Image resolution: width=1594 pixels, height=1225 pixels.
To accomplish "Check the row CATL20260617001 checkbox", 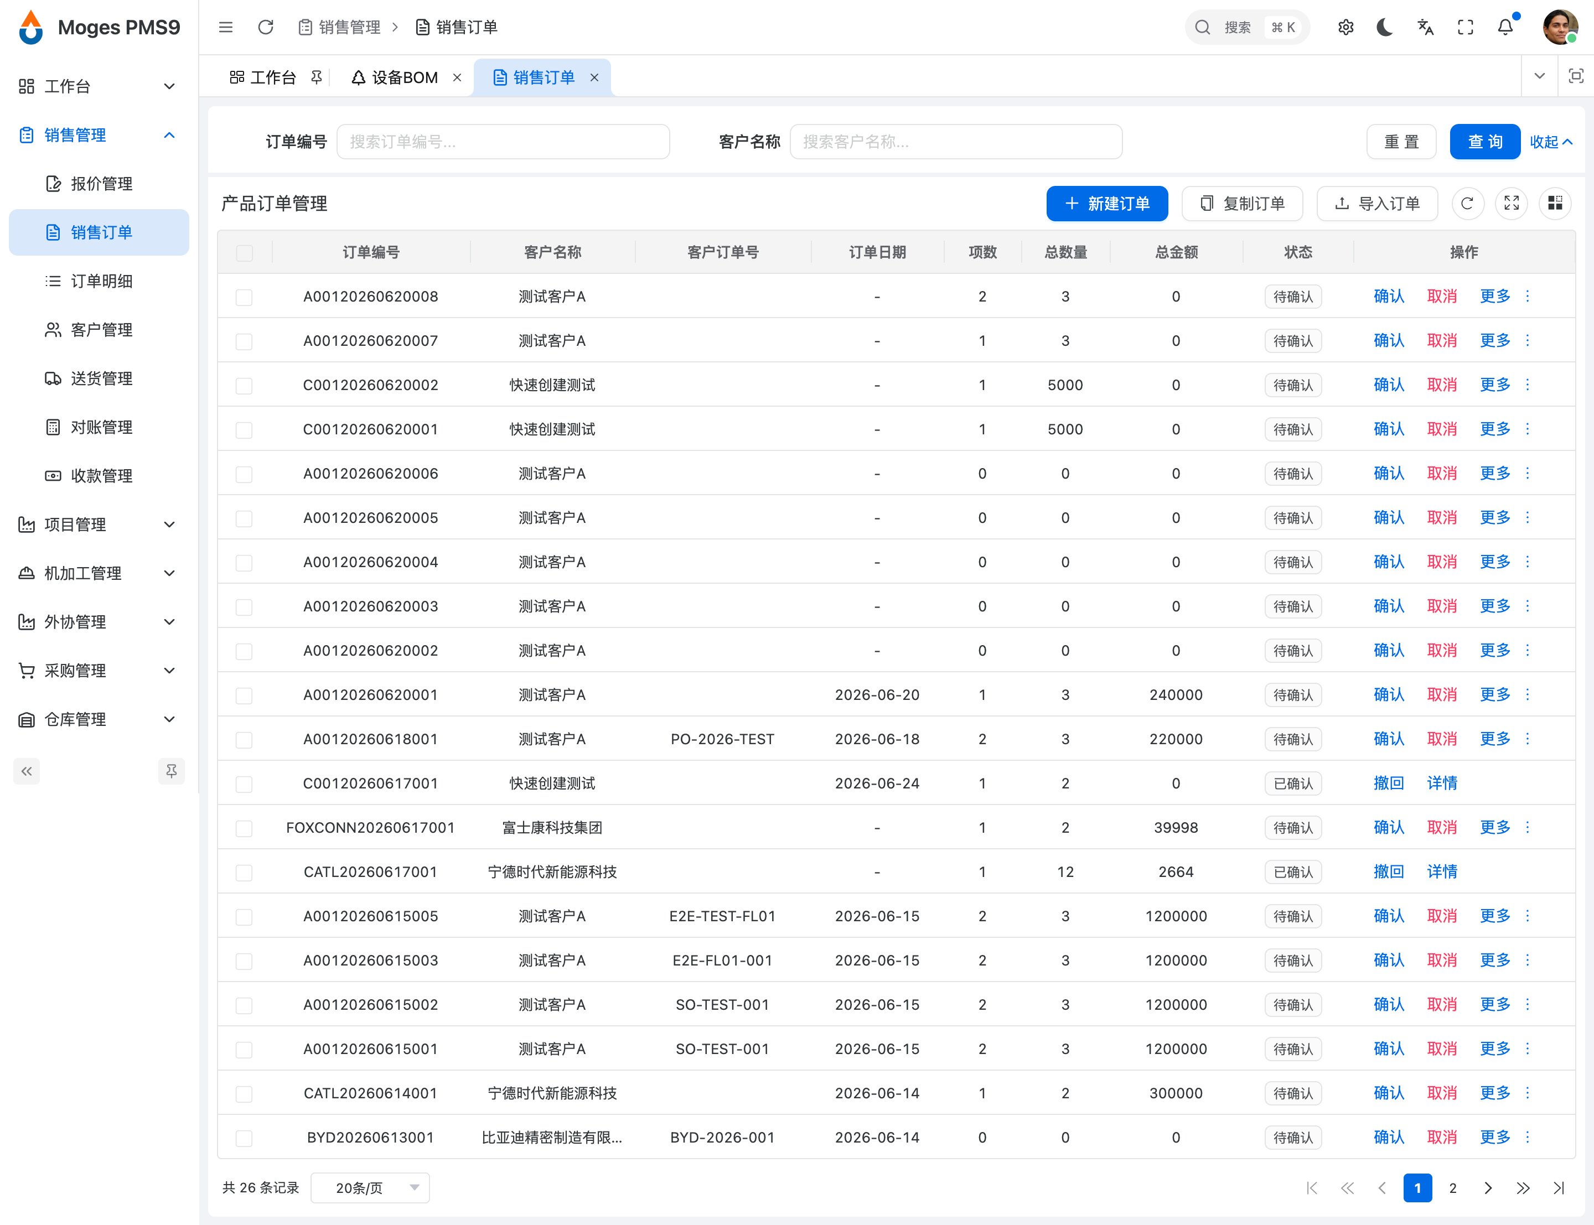I will click(x=244, y=872).
